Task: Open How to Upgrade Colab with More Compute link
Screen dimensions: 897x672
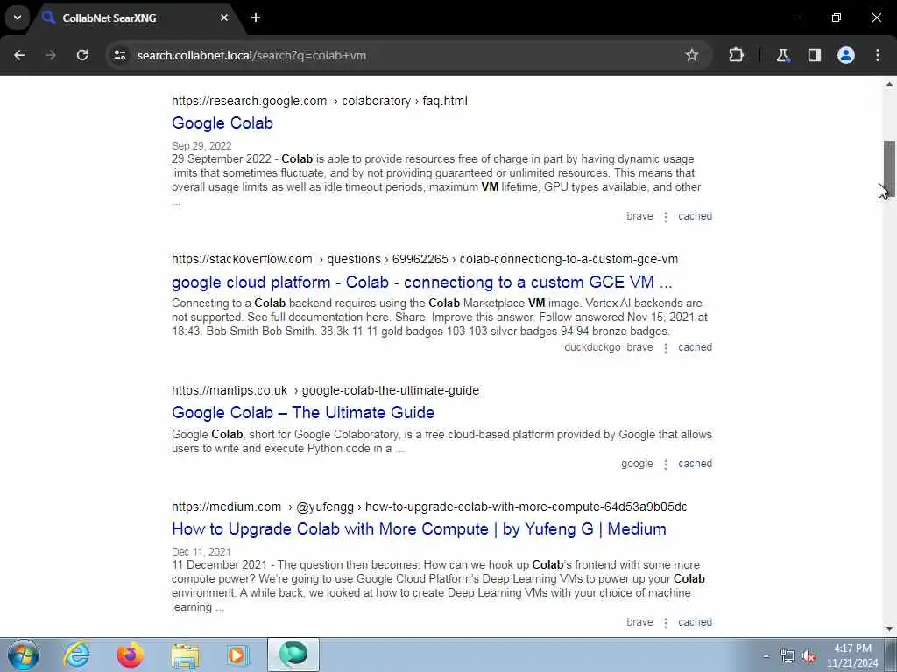Action: [x=419, y=529]
